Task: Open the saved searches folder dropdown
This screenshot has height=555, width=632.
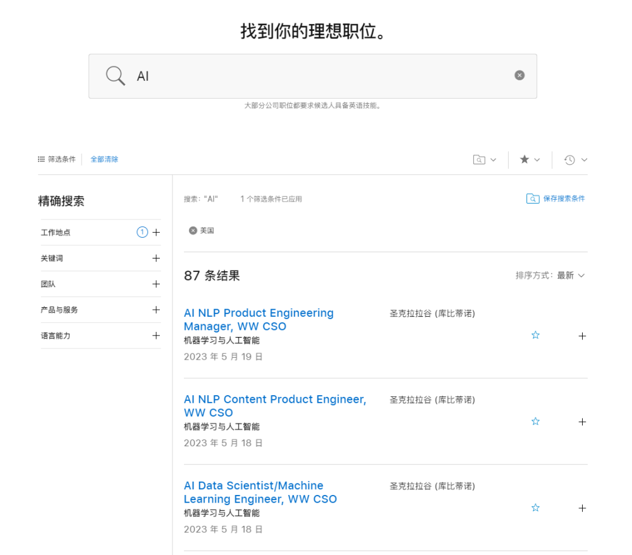Action: coord(485,160)
